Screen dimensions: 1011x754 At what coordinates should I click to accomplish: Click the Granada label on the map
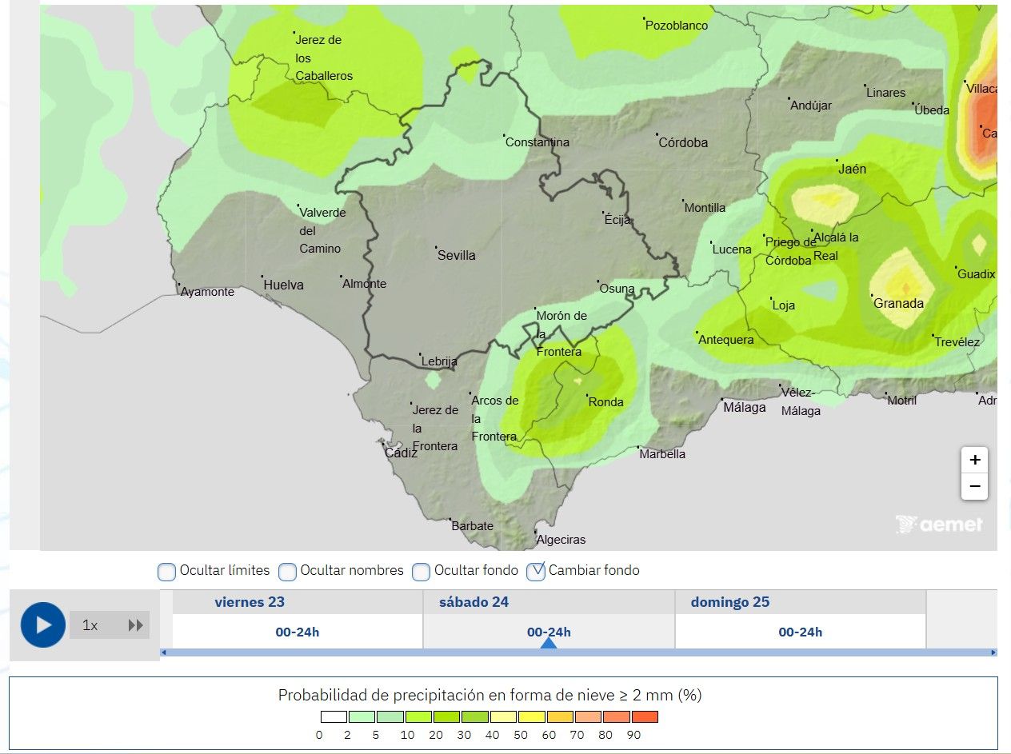[898, 304]
